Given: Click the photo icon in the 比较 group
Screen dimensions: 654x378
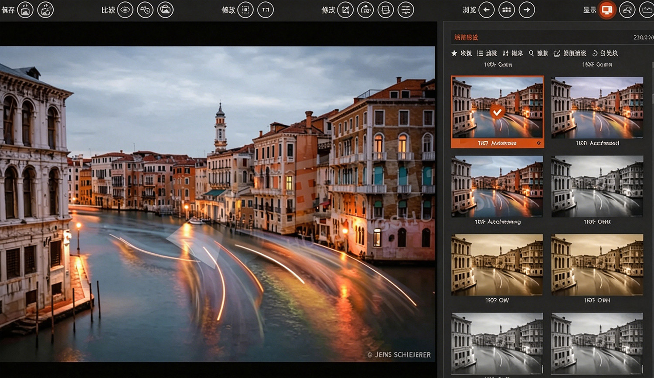Looking at the screenshot, I should click(x=165, y=10).
